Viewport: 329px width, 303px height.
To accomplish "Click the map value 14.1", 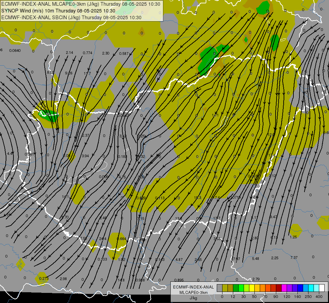I will point(65,197).
